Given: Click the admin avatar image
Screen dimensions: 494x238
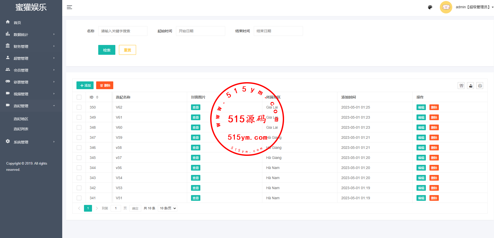Looking at the screenshot, I should pos(446,7).
